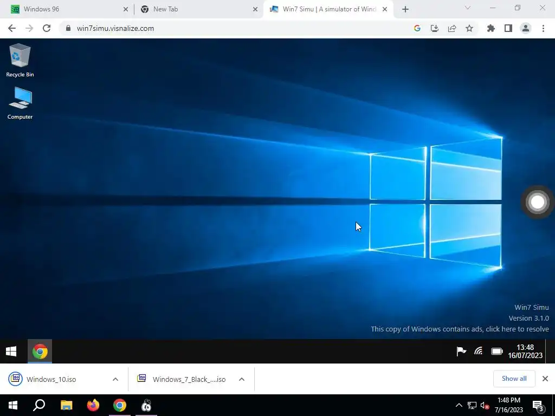Go back in Chrome browser
Viewport: 555px width, 416px height.
(12, 28)
